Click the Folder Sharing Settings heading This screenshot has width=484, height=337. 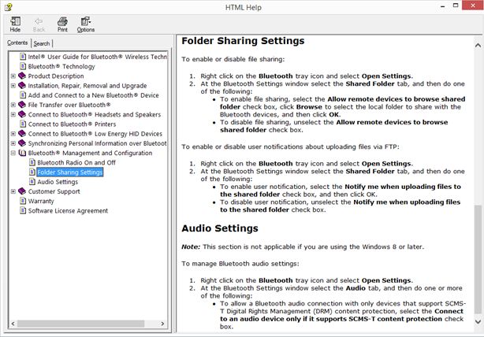pos(243,41)
